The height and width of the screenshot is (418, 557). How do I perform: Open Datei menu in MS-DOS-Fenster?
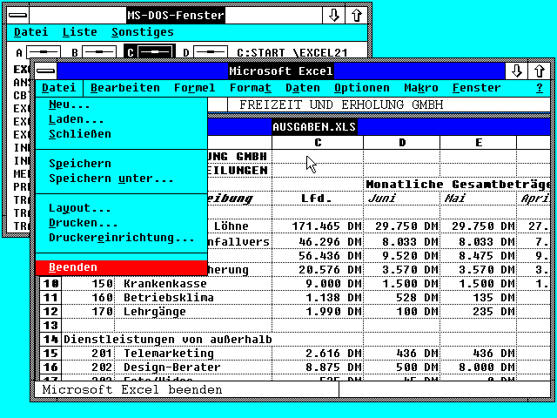point(31,32)
